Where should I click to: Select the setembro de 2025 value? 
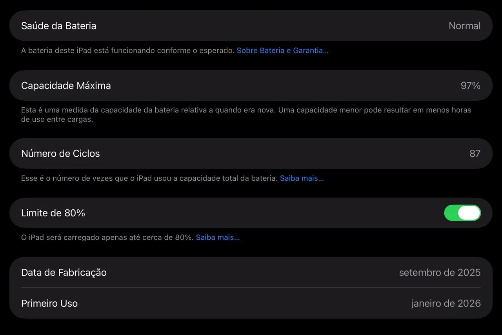440,272
